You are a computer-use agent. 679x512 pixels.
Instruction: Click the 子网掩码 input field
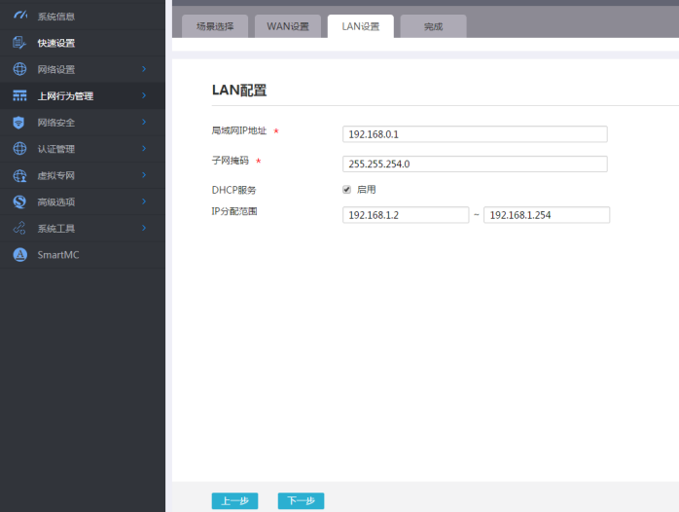(475, 164)
